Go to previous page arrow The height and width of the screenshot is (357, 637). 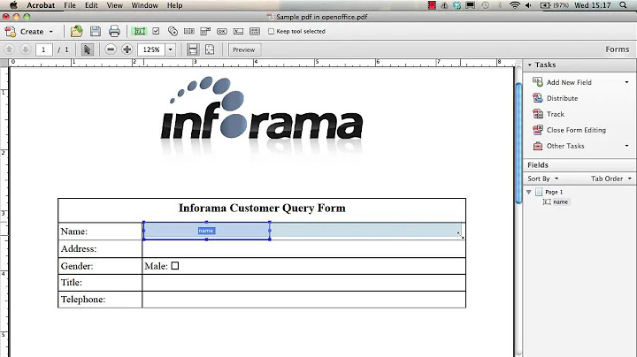tap(9, 49)
